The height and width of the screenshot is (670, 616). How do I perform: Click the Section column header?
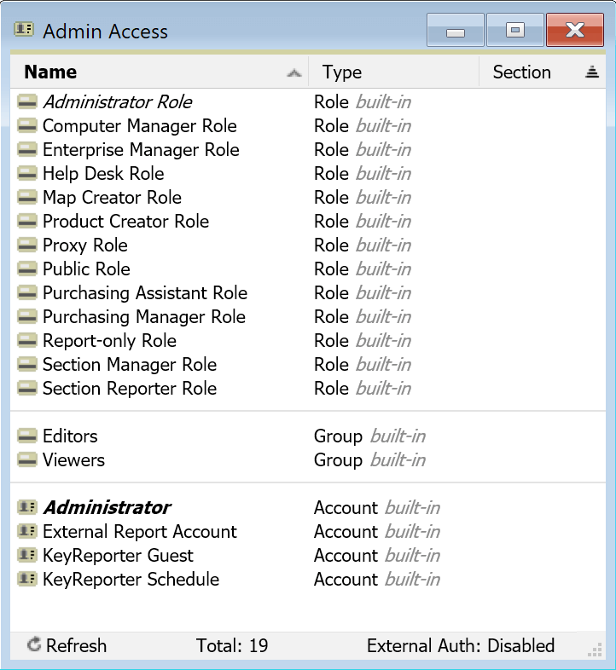pyautogui.click(x=521, y=72)
